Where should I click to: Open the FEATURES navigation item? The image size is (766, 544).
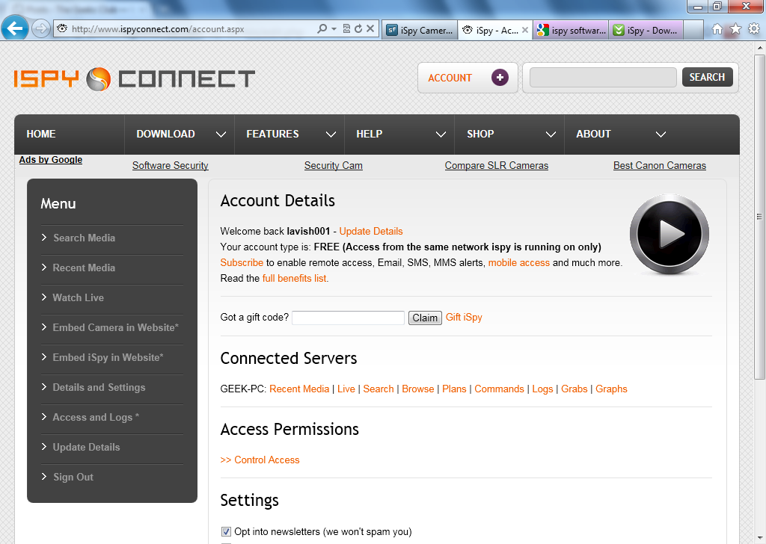[272, 135]
